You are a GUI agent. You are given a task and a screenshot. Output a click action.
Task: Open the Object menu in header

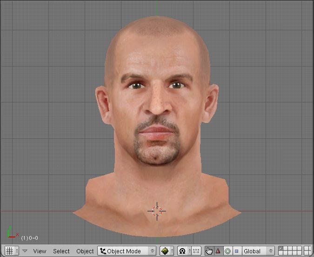point(85,251)
